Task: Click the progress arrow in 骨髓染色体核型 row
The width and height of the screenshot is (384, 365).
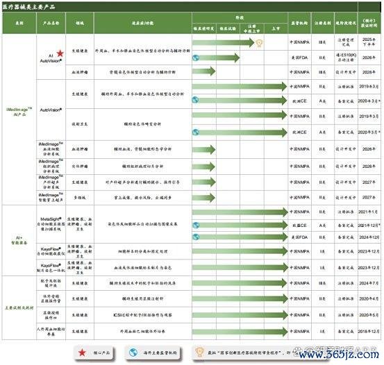Action: (x=204, y=71)
